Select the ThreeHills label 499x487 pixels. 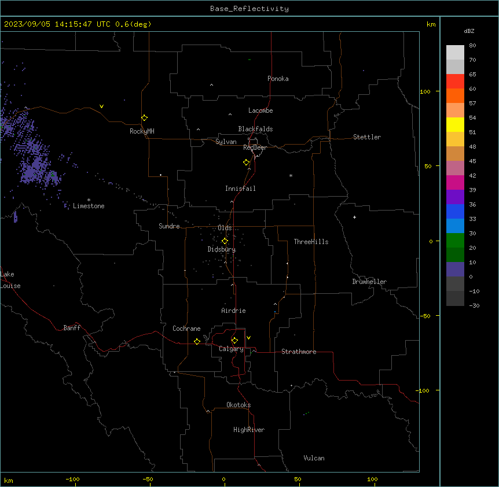pyautogui.click(x=311, y=242)
